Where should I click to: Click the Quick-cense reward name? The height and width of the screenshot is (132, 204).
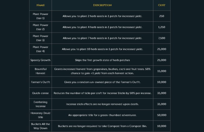41,93
